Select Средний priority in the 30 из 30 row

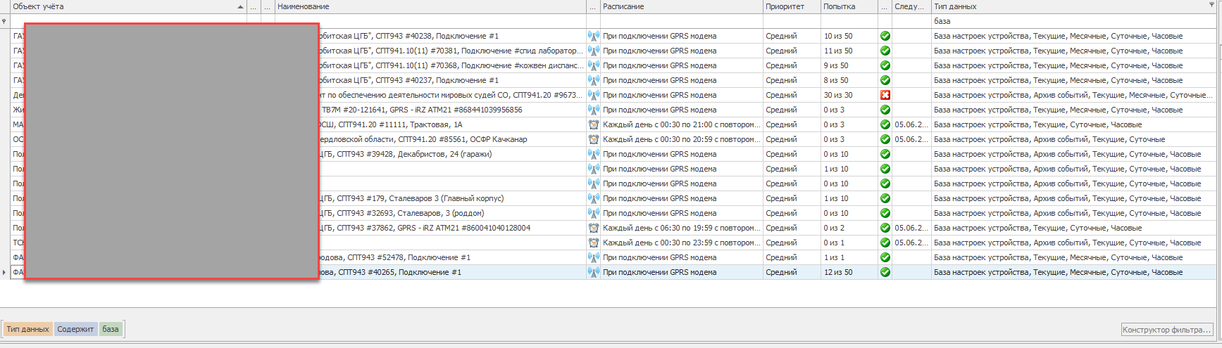(792, 95)
